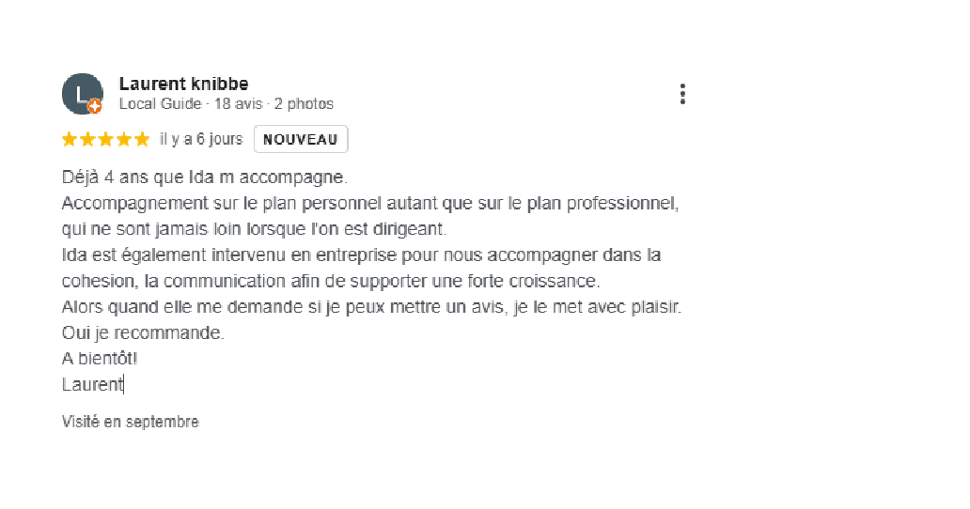Click the fourth gold rating star
Screen dimensions: 970x509
(x=124, y=139)
